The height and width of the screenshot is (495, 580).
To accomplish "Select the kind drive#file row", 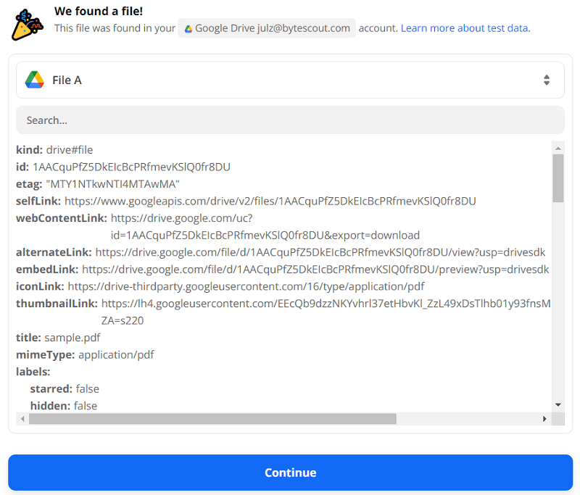I will click(x=54, y=150).
